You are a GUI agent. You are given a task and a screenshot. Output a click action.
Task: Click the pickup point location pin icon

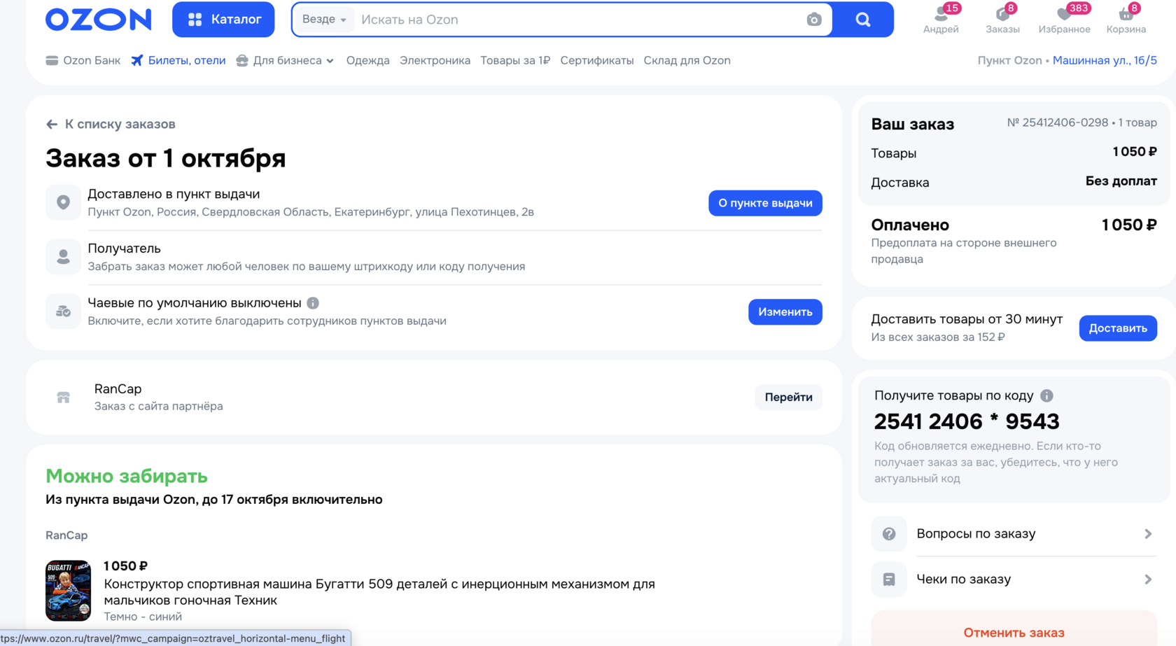pyautogui.click(x=63, y=202)
